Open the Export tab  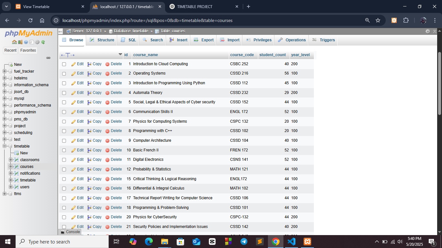[204, 40]
